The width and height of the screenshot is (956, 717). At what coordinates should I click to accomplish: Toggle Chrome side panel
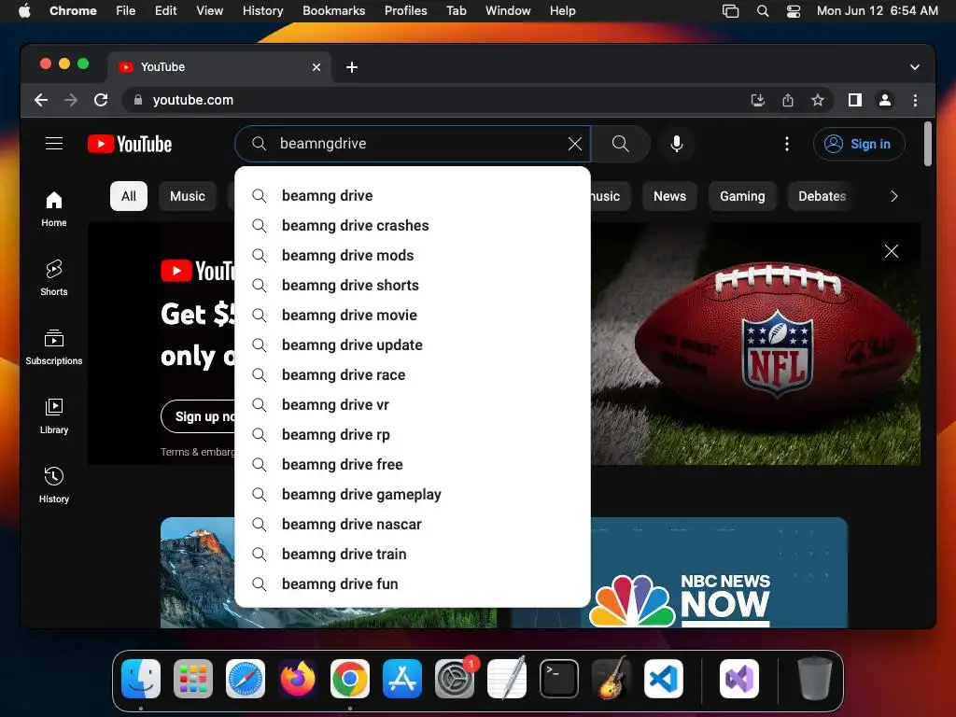click(x=855, y=100)
